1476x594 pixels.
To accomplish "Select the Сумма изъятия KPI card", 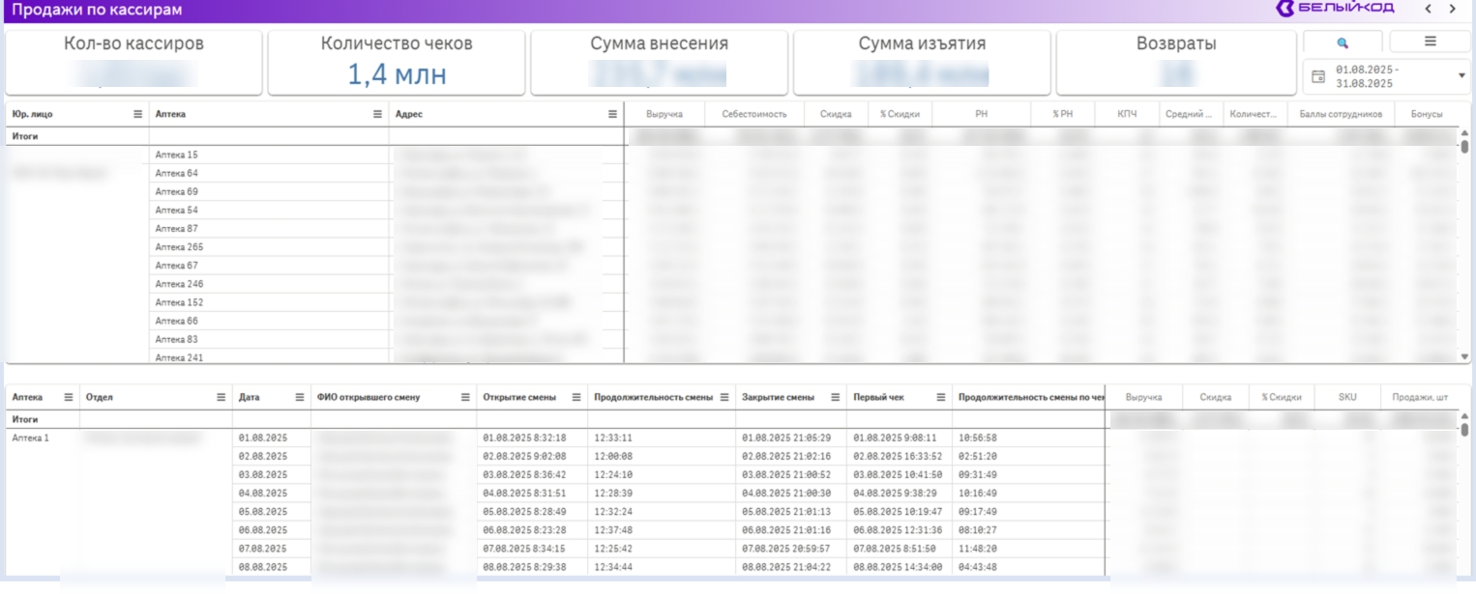I will click(x=922, y=63).
